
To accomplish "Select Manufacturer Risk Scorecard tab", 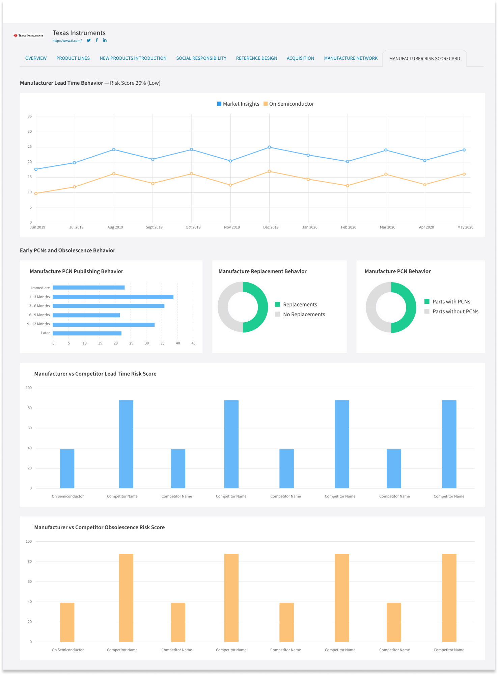I will 424,59.
